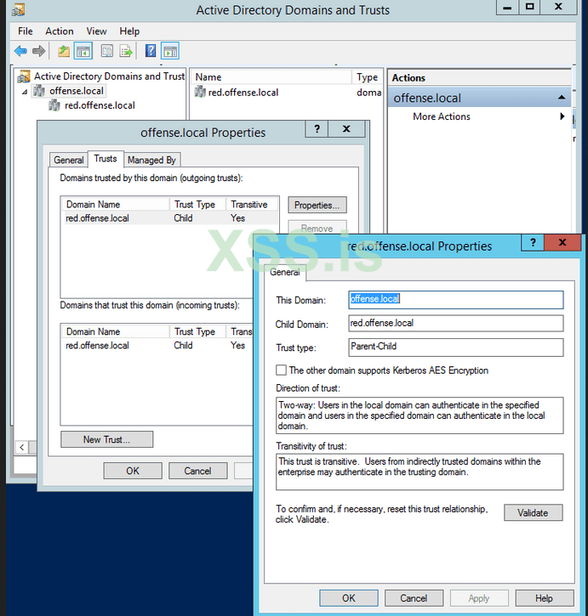Close the red.offense.local Properties dialog
Screen dimensions: 588x616
(562, 242)
